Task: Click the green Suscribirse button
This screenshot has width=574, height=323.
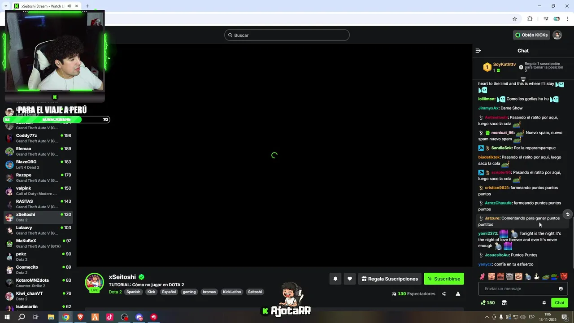Action: pos(444,279)
